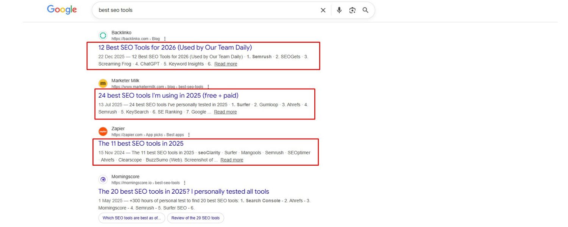Start voice search with microphone icon
This screenshot has height=227, width=568.
(339, 10)
